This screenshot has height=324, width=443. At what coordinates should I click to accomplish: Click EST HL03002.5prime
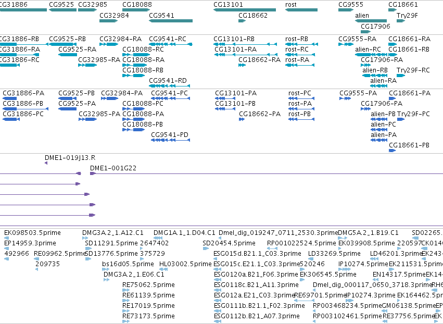pos(163,269)
